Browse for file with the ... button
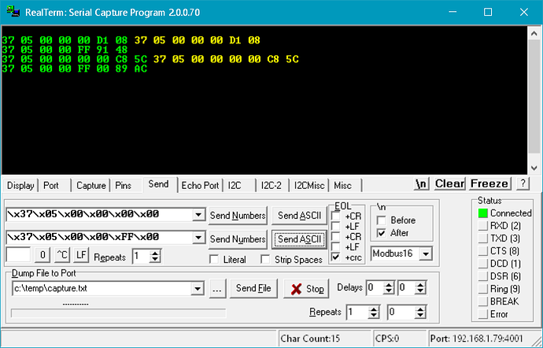 pos(217,288)
